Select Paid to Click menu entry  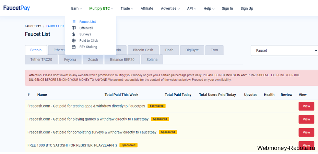click(89, 40)
